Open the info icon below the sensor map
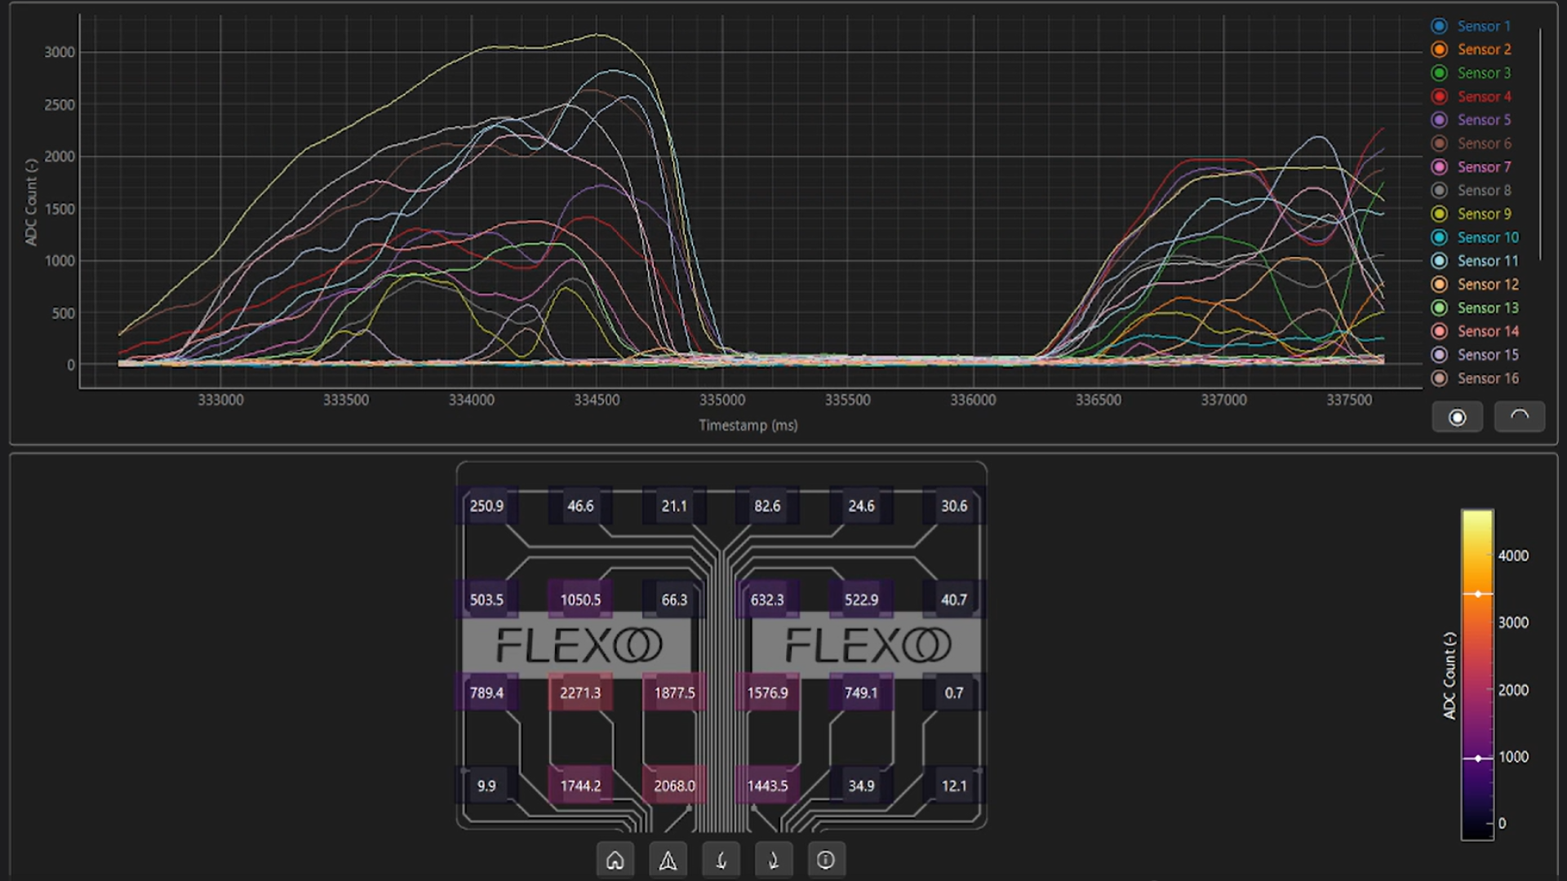Screen dimensions: 1567x881 click(826, 860)
